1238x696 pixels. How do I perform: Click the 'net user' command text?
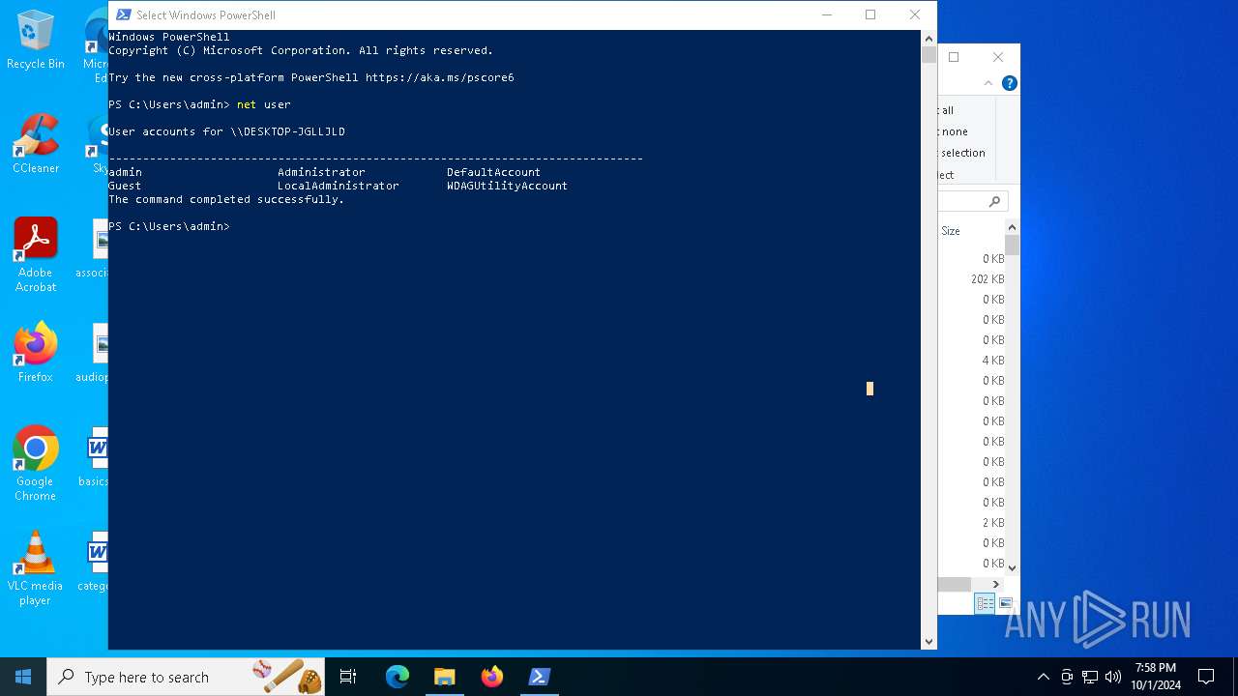point(263,104)
